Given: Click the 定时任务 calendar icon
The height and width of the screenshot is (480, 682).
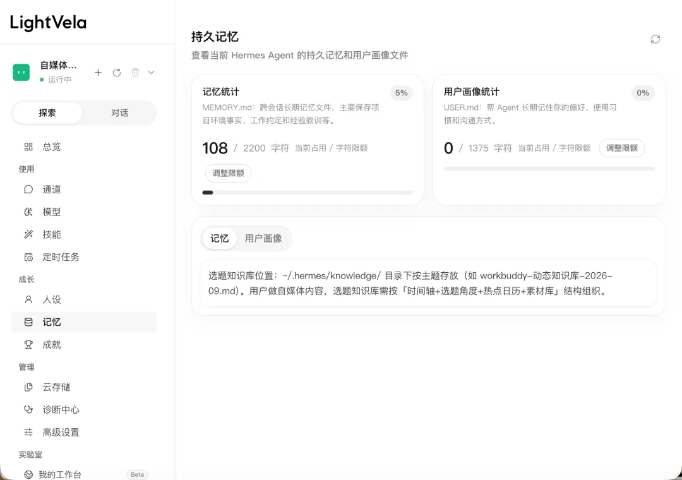Looking at the screenshot, I should point(28,257).
